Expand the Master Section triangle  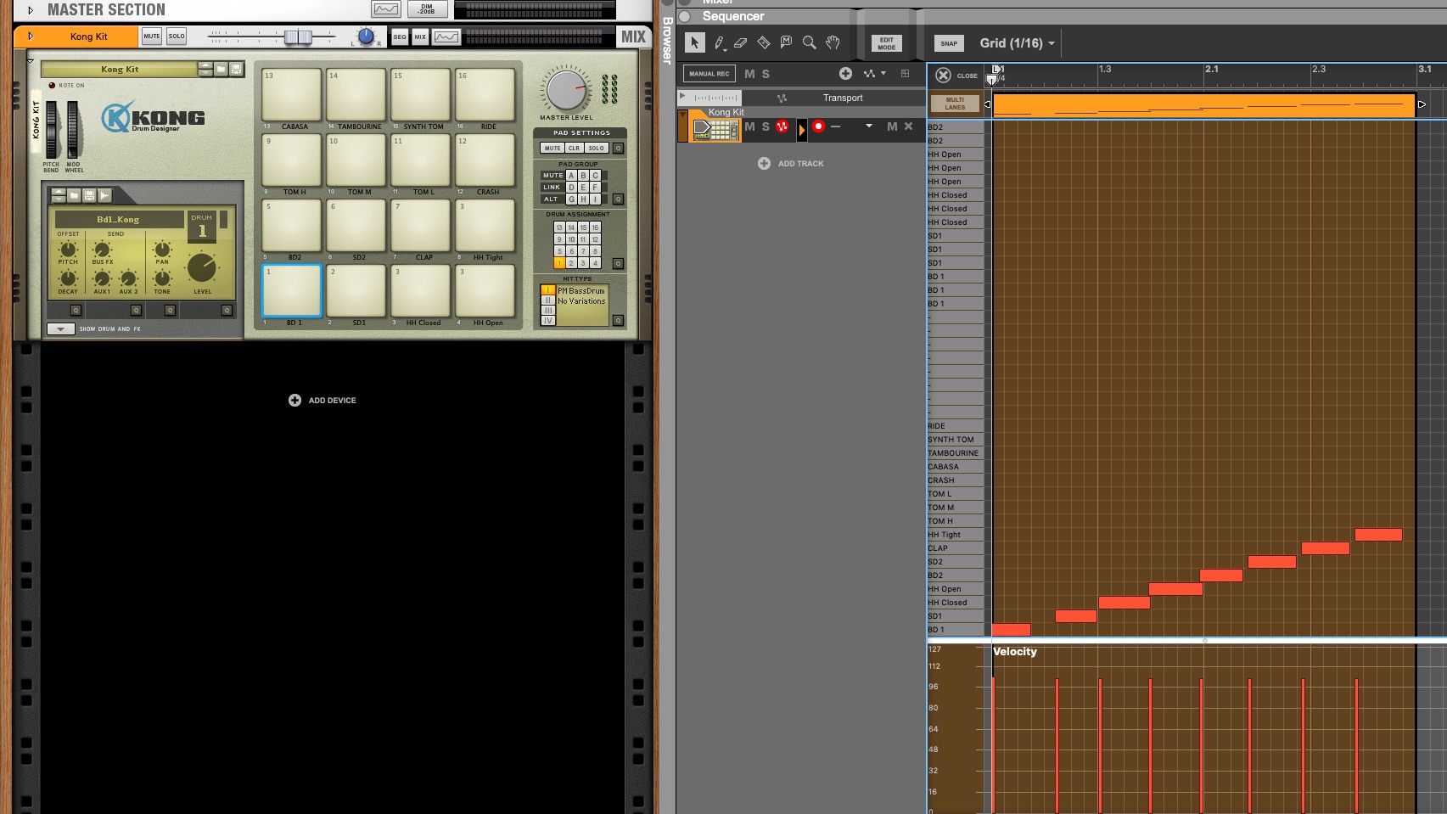31,10
